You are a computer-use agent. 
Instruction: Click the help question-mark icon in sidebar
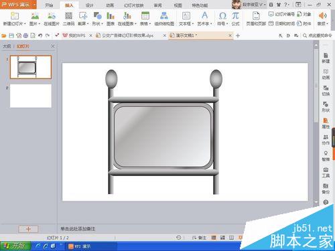tap(326, 202)
